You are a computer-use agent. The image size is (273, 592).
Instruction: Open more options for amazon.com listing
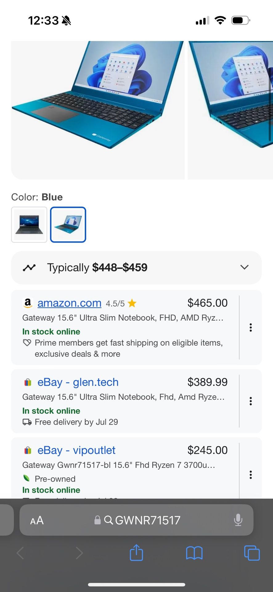click(x=251, y=327)
